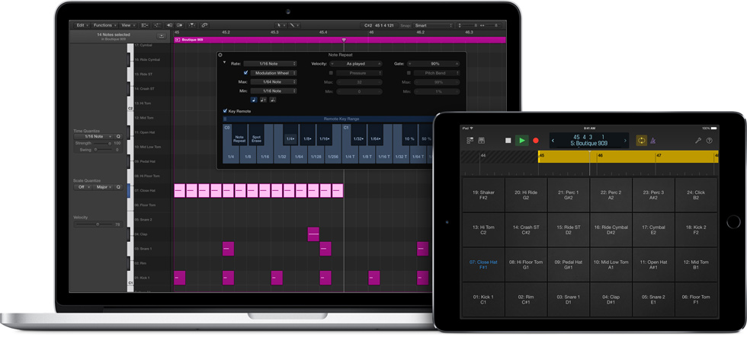Viewport: 747px width, 337px height.
Task: Open the pointer tool menu
Action: coord(281,25)
